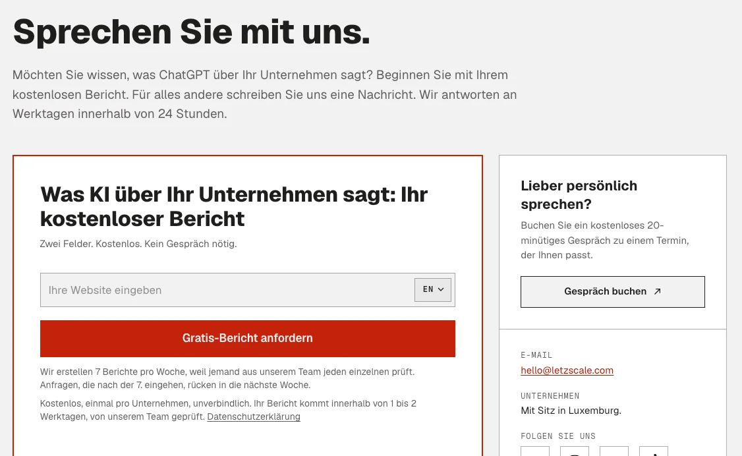Click the 'Gratis-Bericht anfordern' button
Viewport: 742px width, 456px height.
point(248,339)
